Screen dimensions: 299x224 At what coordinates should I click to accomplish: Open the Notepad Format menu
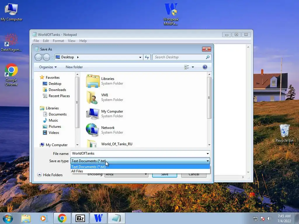[x=58, y=41]
